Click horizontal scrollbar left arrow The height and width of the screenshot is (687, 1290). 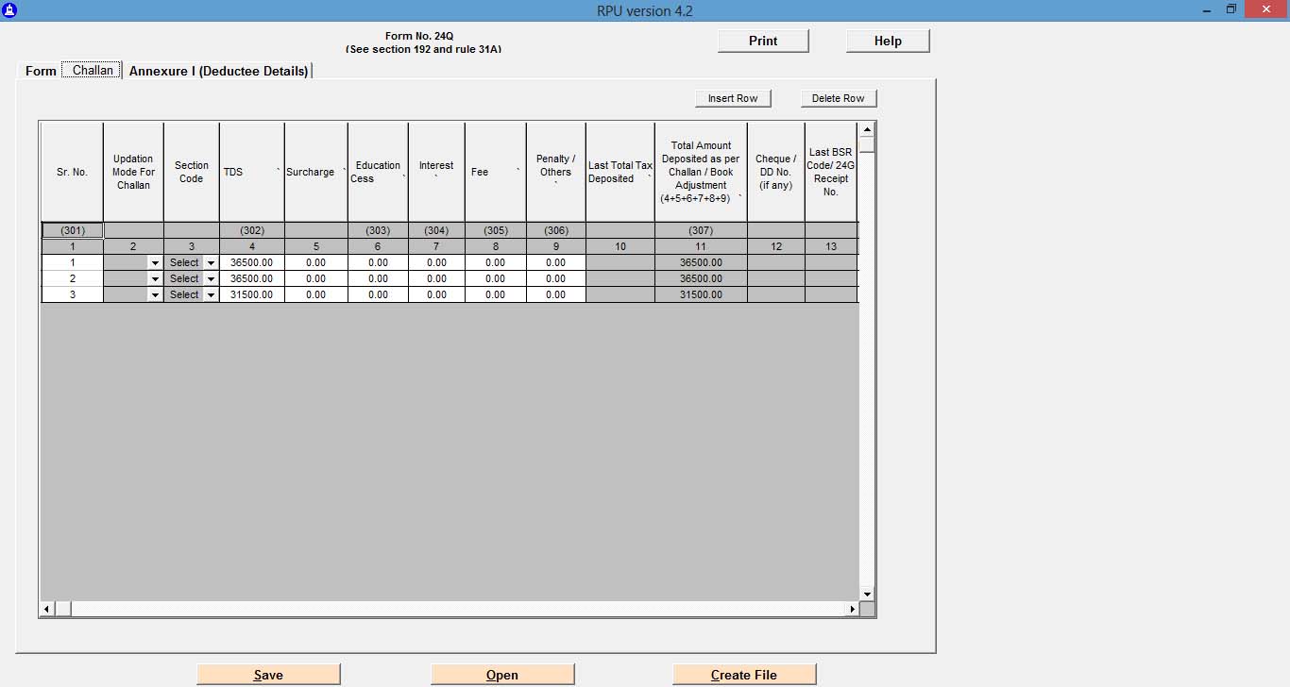pos(47,610)
